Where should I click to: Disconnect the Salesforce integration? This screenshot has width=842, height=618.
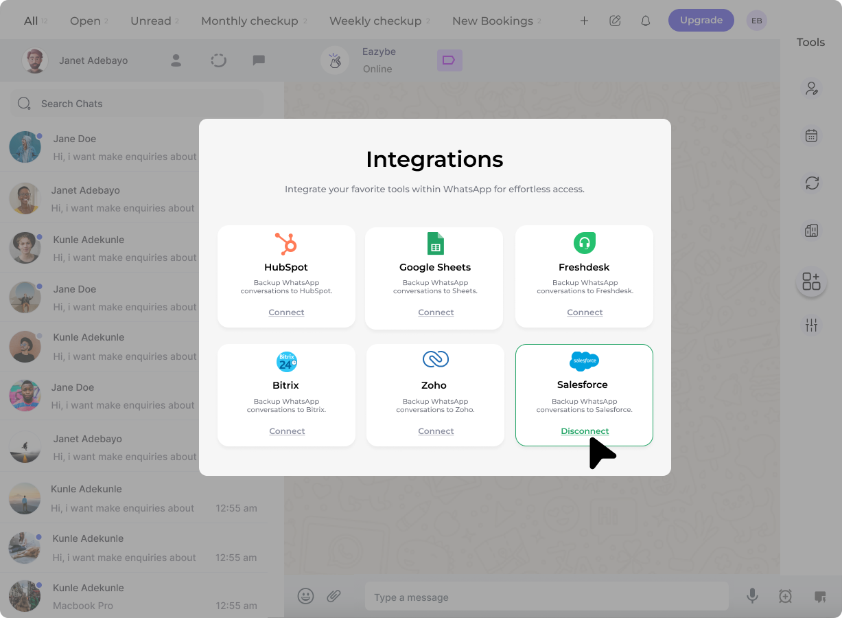coord(585,431)
